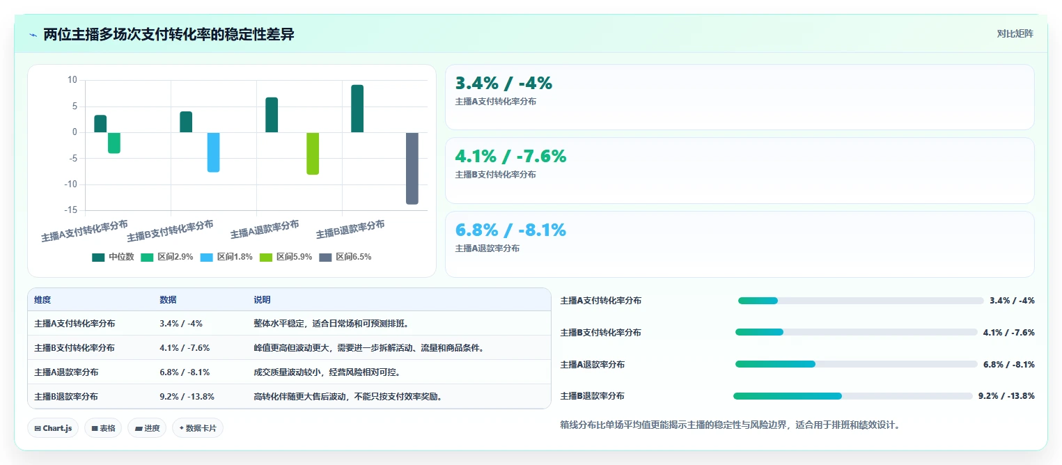Toggle 区间6.5% legend entry
This screenshot has height=465, width=1062.
click(345, 257)
